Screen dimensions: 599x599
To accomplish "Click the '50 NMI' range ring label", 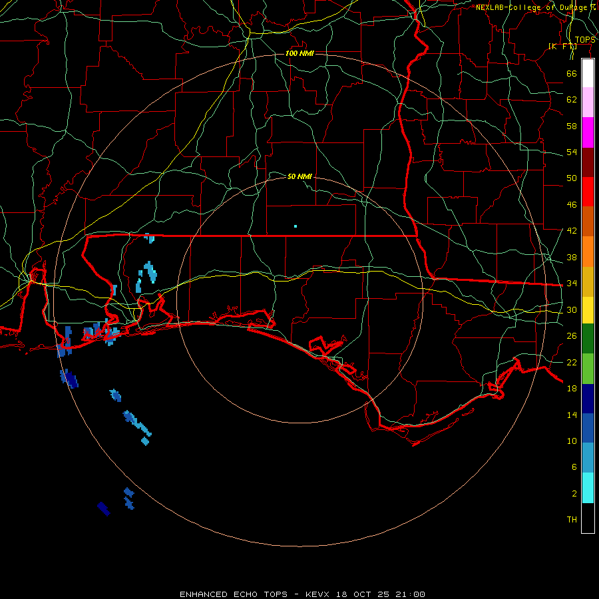I will tap(299, 176).
